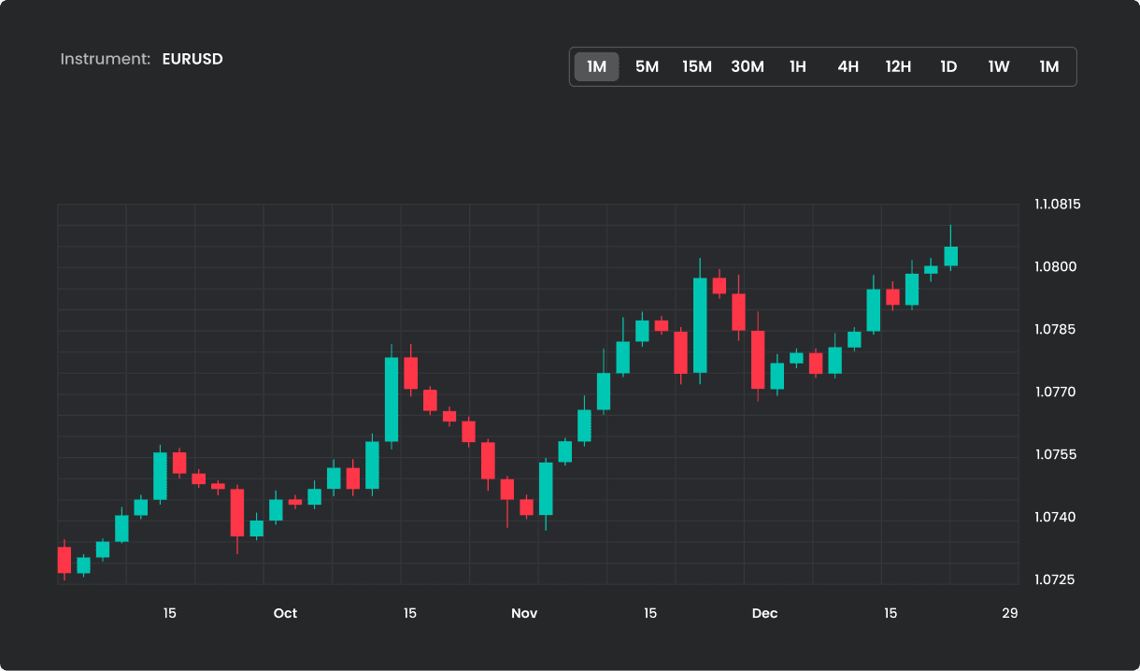Switch to the 15M timeframe
This screenshot has width=1140, height=671.
[697, 66]
